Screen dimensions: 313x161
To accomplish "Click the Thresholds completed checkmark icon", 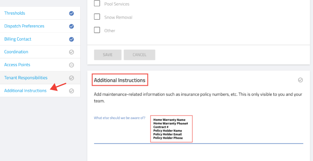I will (71, 13).
